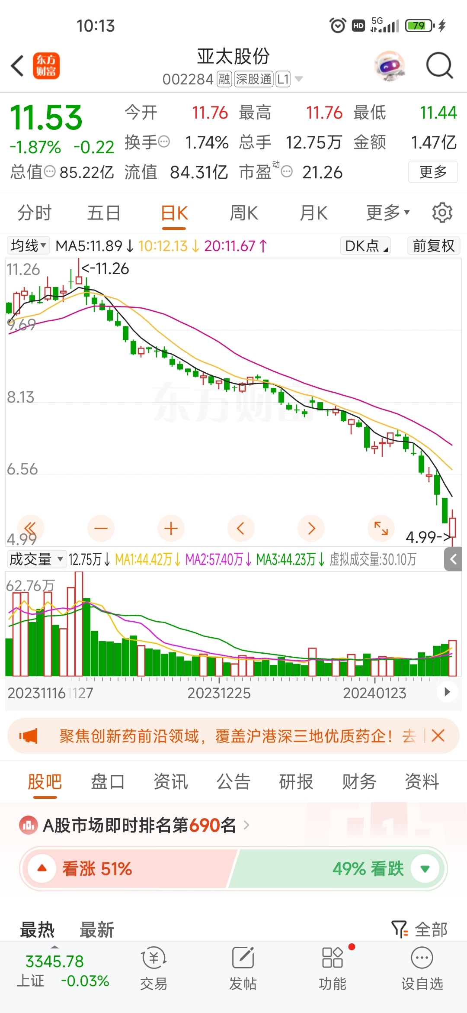Tap the 深股通 tag
This screenshot has width=467, height=1013.
254,79
